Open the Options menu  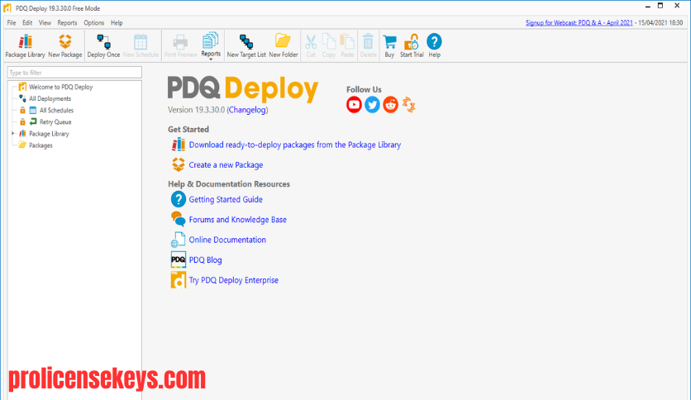pyautogui.click(x=94, y=23)
